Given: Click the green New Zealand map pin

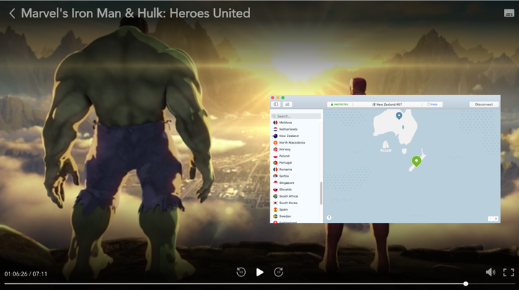Looking at the screenshot, I should (417, 162).
